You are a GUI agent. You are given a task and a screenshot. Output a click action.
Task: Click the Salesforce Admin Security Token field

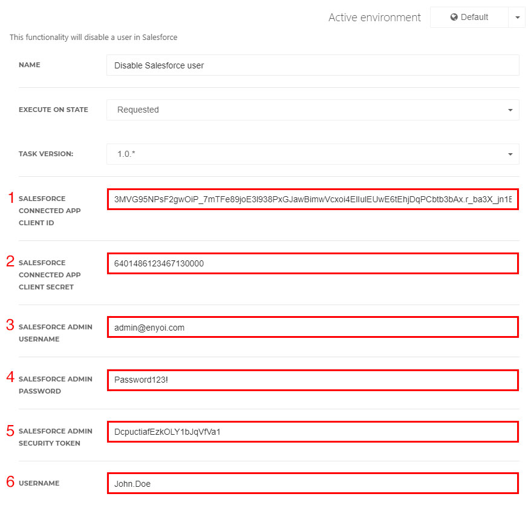(313, 432)
